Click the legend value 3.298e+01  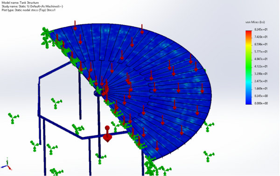coord(261,74)
